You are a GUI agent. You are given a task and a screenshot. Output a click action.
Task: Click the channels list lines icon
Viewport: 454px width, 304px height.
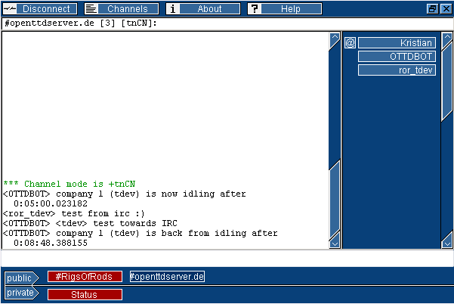click(x=91, y=8)
